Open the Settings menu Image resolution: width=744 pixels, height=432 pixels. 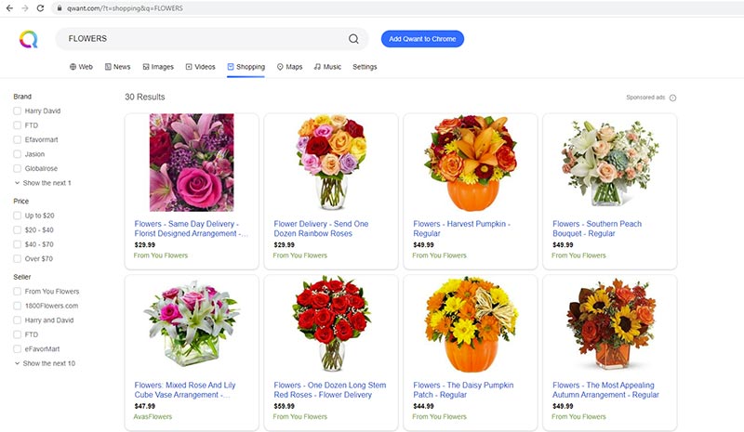click(x=365, y=67)
